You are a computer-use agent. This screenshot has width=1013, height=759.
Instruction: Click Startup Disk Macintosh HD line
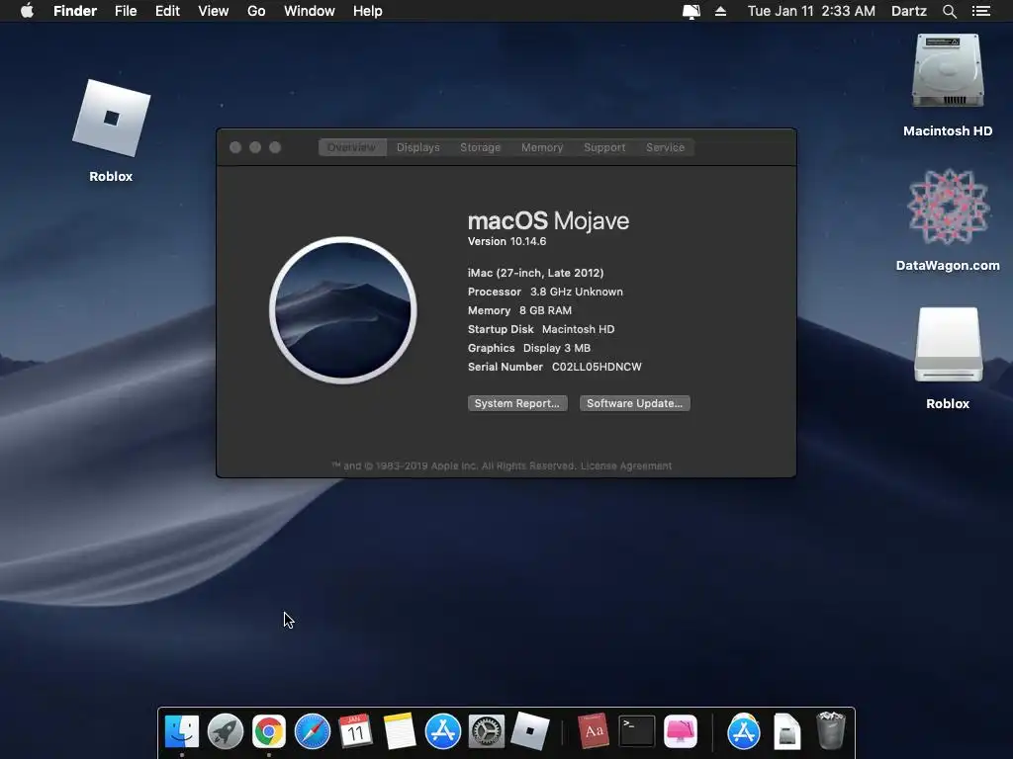(x=541, y=329)
